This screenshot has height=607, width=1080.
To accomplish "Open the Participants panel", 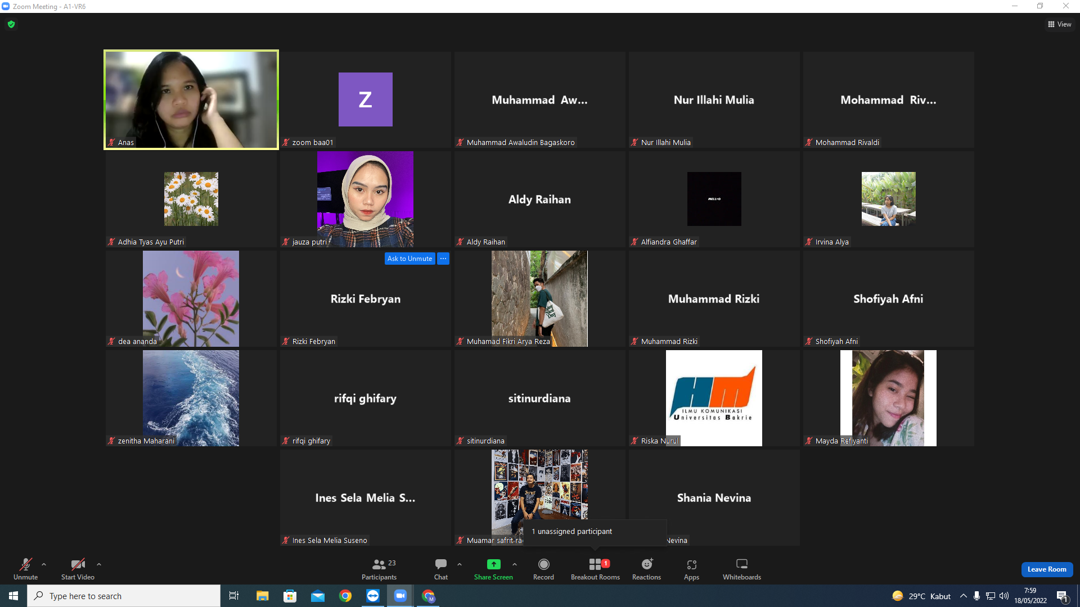I will pyautogui.click(x=379, y=569).
